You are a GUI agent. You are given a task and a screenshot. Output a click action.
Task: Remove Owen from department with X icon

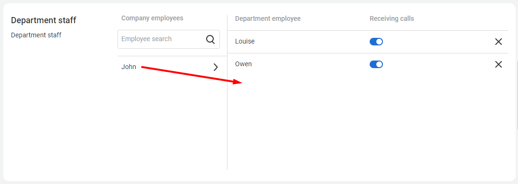point(498,64)
